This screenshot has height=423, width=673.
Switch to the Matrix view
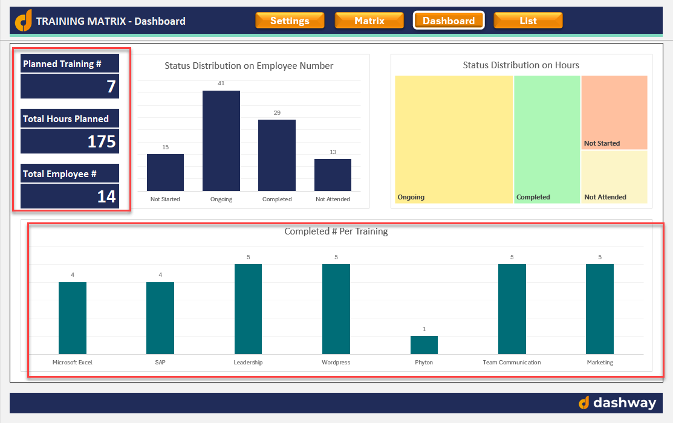(369, 21)
